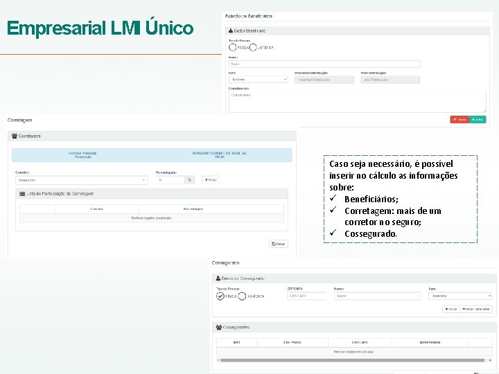Select FÍSICA radio in Dados do Cossegurado
The width and height of the screenshot is (499, 374).
click(x=220, y=296)
